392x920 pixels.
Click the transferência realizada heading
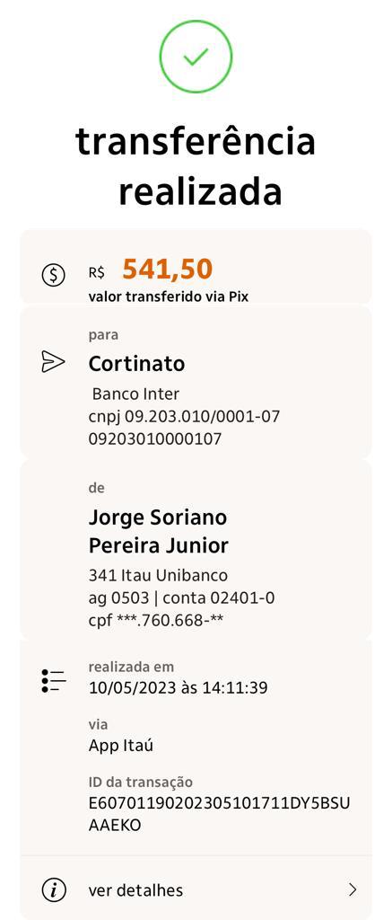pos(196,167)
